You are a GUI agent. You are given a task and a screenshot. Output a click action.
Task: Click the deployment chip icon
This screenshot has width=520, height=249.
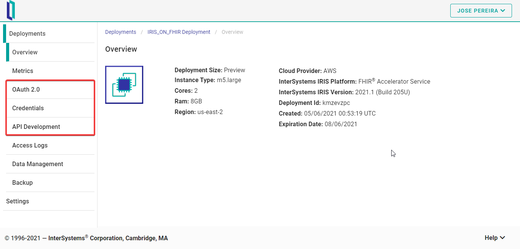(124, 85)
